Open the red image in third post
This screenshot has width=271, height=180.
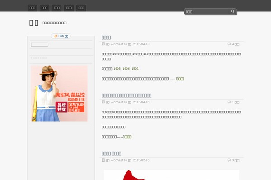172,175
